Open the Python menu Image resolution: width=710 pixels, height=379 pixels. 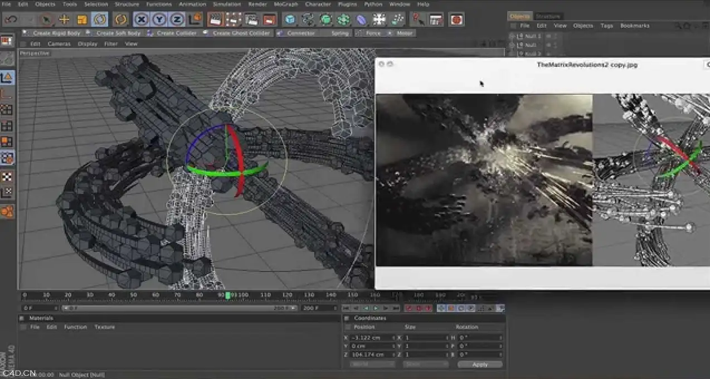373,4
